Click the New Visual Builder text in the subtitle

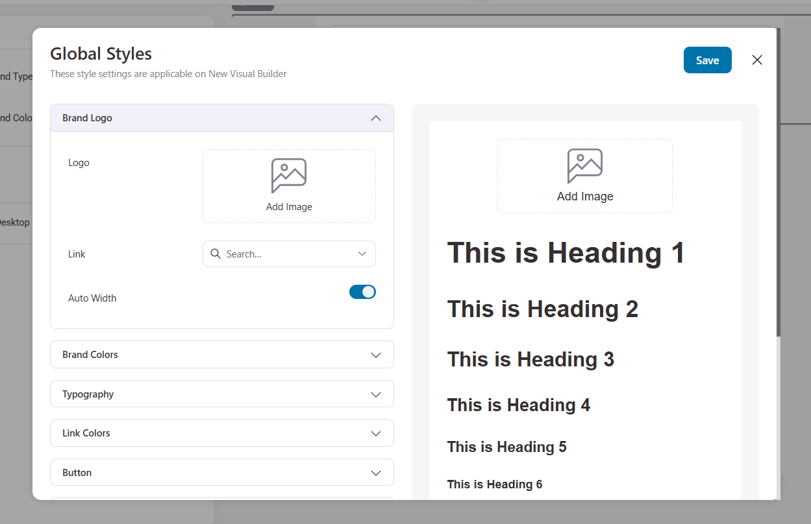tap(247, 73)
